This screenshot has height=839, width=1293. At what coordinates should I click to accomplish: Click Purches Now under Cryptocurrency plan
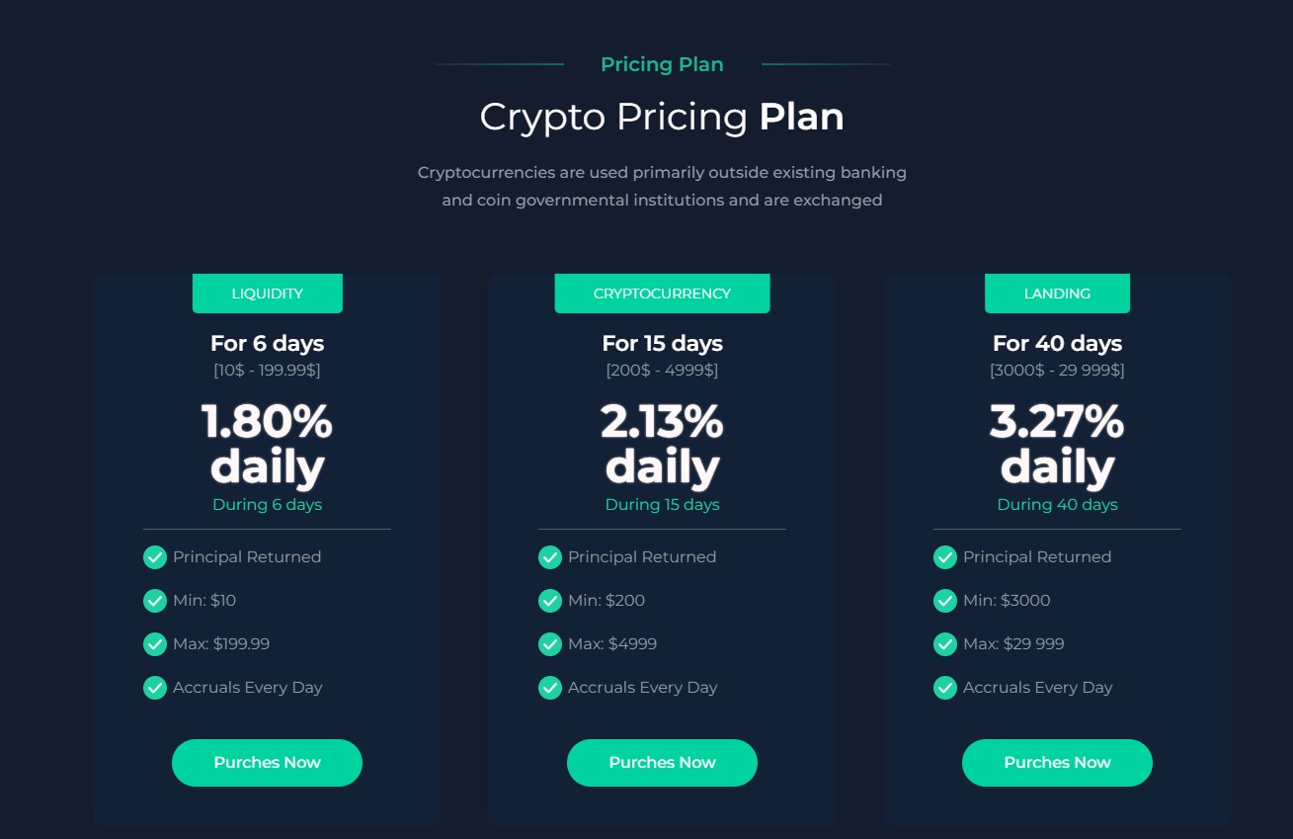[662, 763]
